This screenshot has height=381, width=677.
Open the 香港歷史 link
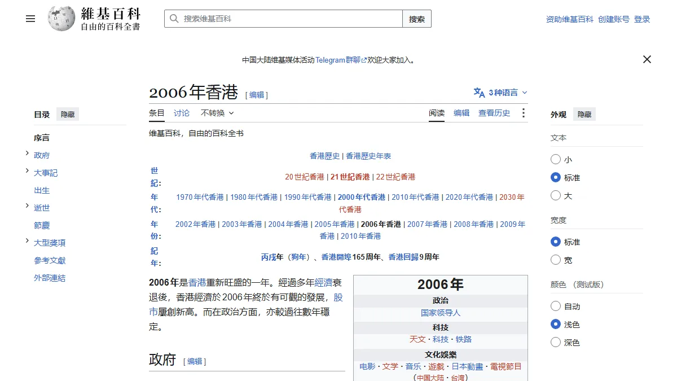(x=325, y=156)
